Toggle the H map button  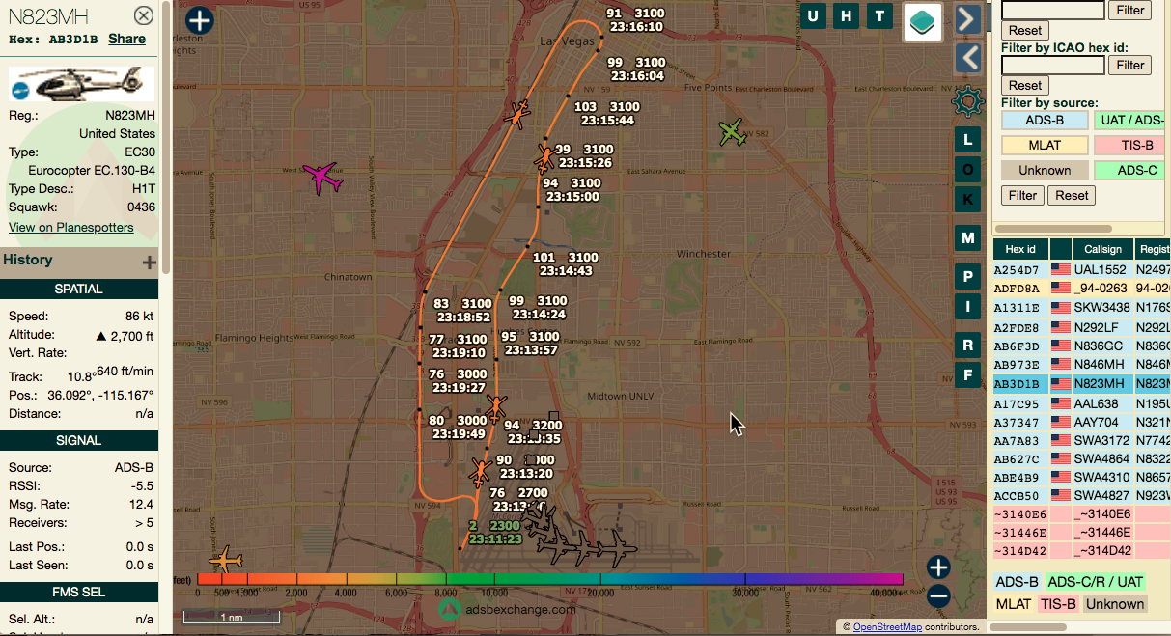(x=847, y=15)
